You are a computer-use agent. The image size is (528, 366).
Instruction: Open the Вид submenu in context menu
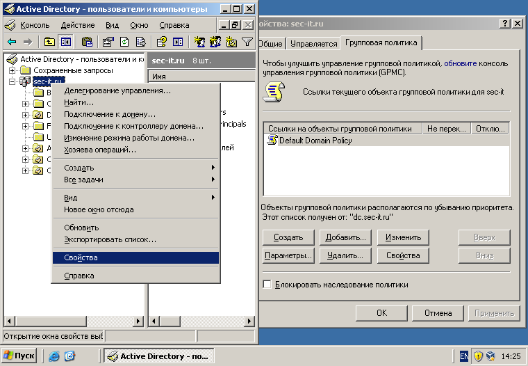pyautogui.click(x=135, y=198)
